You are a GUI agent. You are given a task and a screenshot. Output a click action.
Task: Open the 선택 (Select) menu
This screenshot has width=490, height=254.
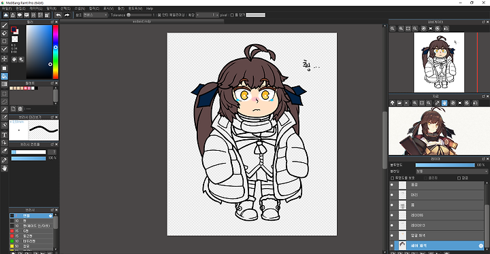65,9
